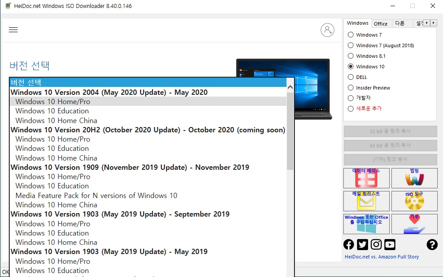Open the 법정 legal tile

[414, 178]
